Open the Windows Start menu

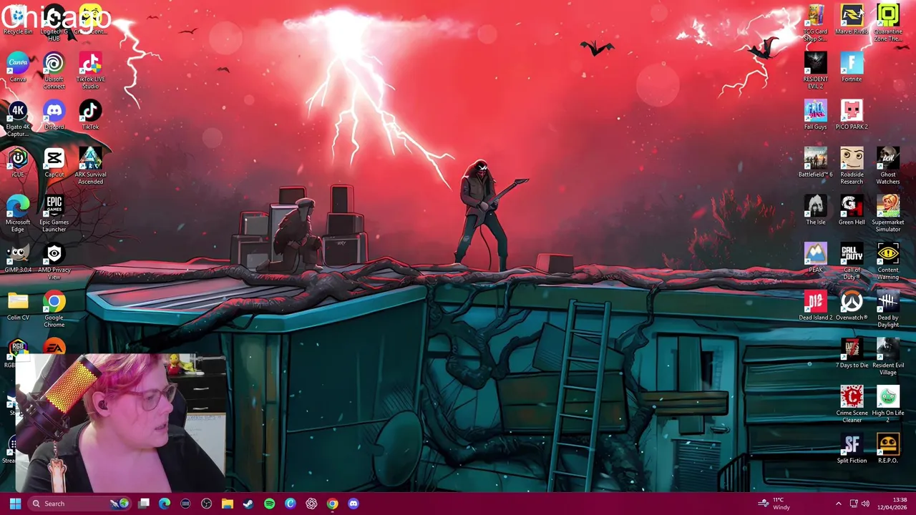coord(15,504)
